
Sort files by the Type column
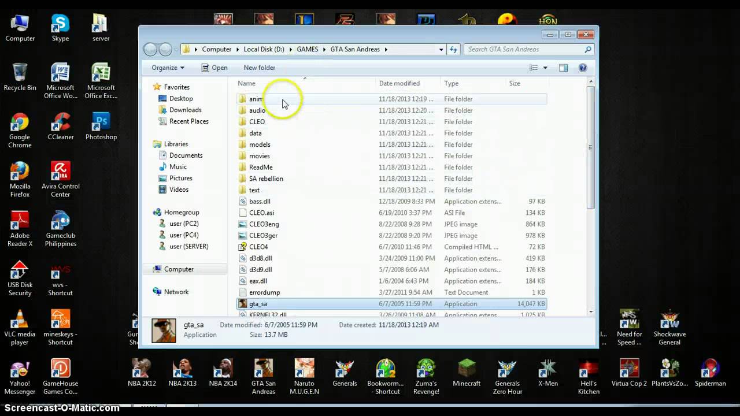(473, 83)
